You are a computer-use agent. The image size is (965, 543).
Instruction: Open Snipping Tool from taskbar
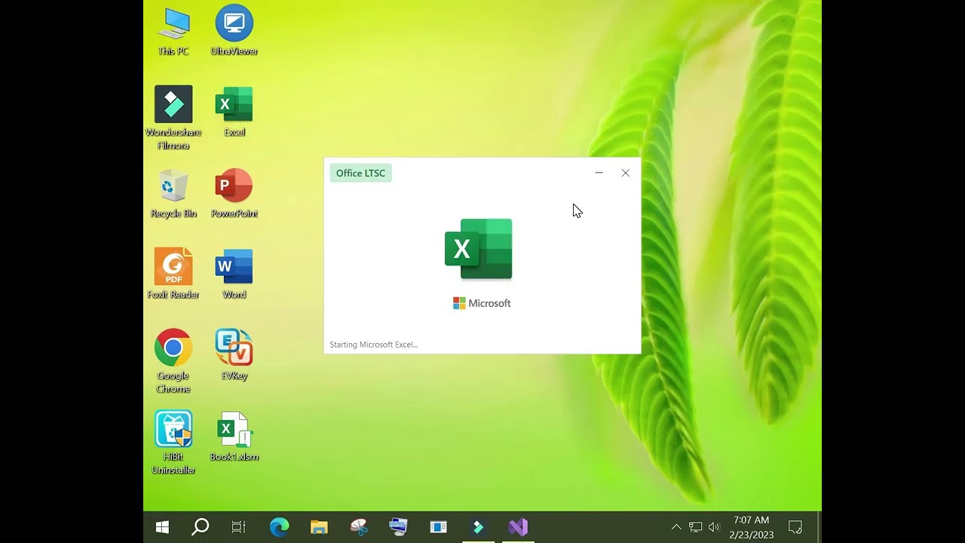(359, 527)
